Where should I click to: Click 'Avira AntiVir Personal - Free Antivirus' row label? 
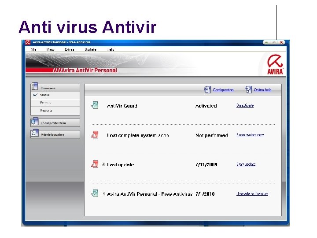(x=150, y=194)
